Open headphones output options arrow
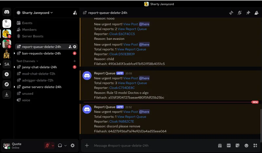Viewport: 262px width, 153px height. point(66,146)
